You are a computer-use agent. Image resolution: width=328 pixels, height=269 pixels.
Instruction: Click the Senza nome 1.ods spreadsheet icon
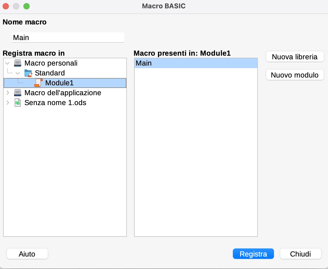point(18,103)
